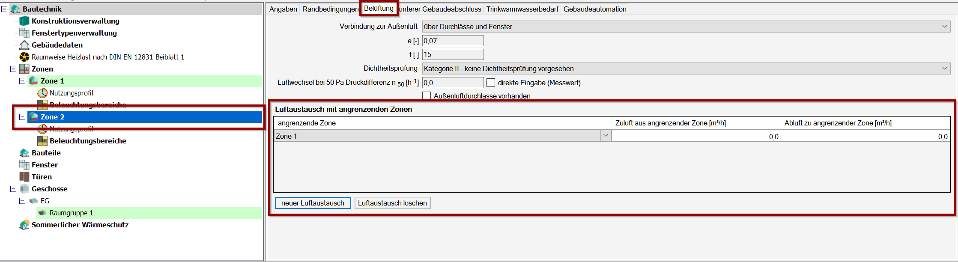Tick the Außenluftdurchlässe vorhanden checkbox
Screen dimensions: 958x262
pos(427,96)
